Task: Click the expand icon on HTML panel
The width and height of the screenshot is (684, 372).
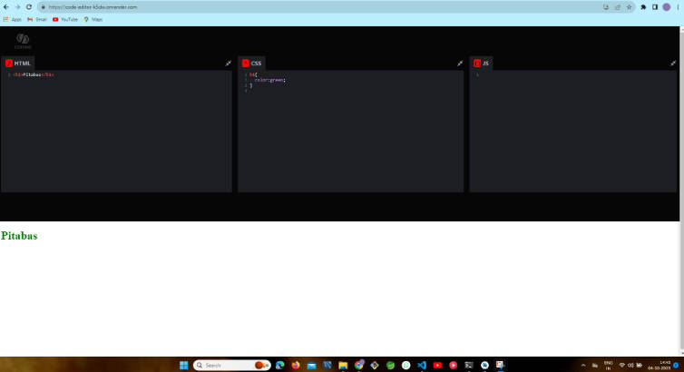Action: (228, 64)
